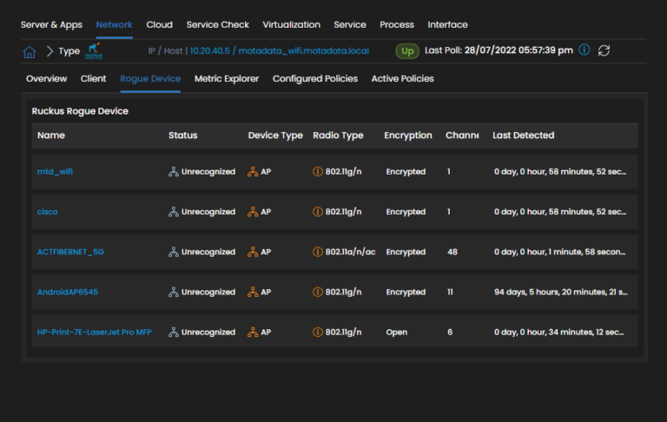Click the AP device type icon for cisco
667x422 pixels.
coord(253,212)
